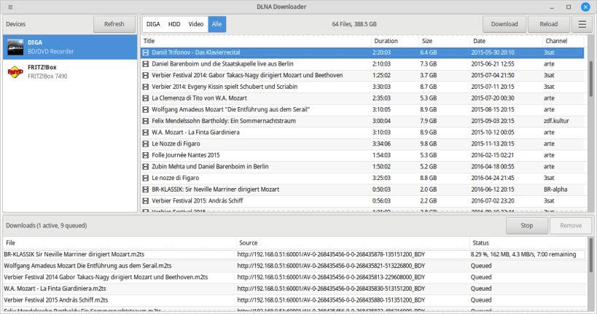Select 'Daniel Barenboim und die Staatskapelle live aus Berlin'
Image resolution: width=597 pixels, height=314 pixels.
point(222,64)
